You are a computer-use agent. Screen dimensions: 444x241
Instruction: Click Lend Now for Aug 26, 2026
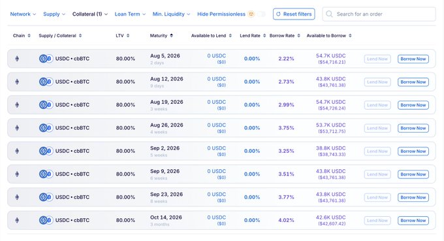(377, 128)
